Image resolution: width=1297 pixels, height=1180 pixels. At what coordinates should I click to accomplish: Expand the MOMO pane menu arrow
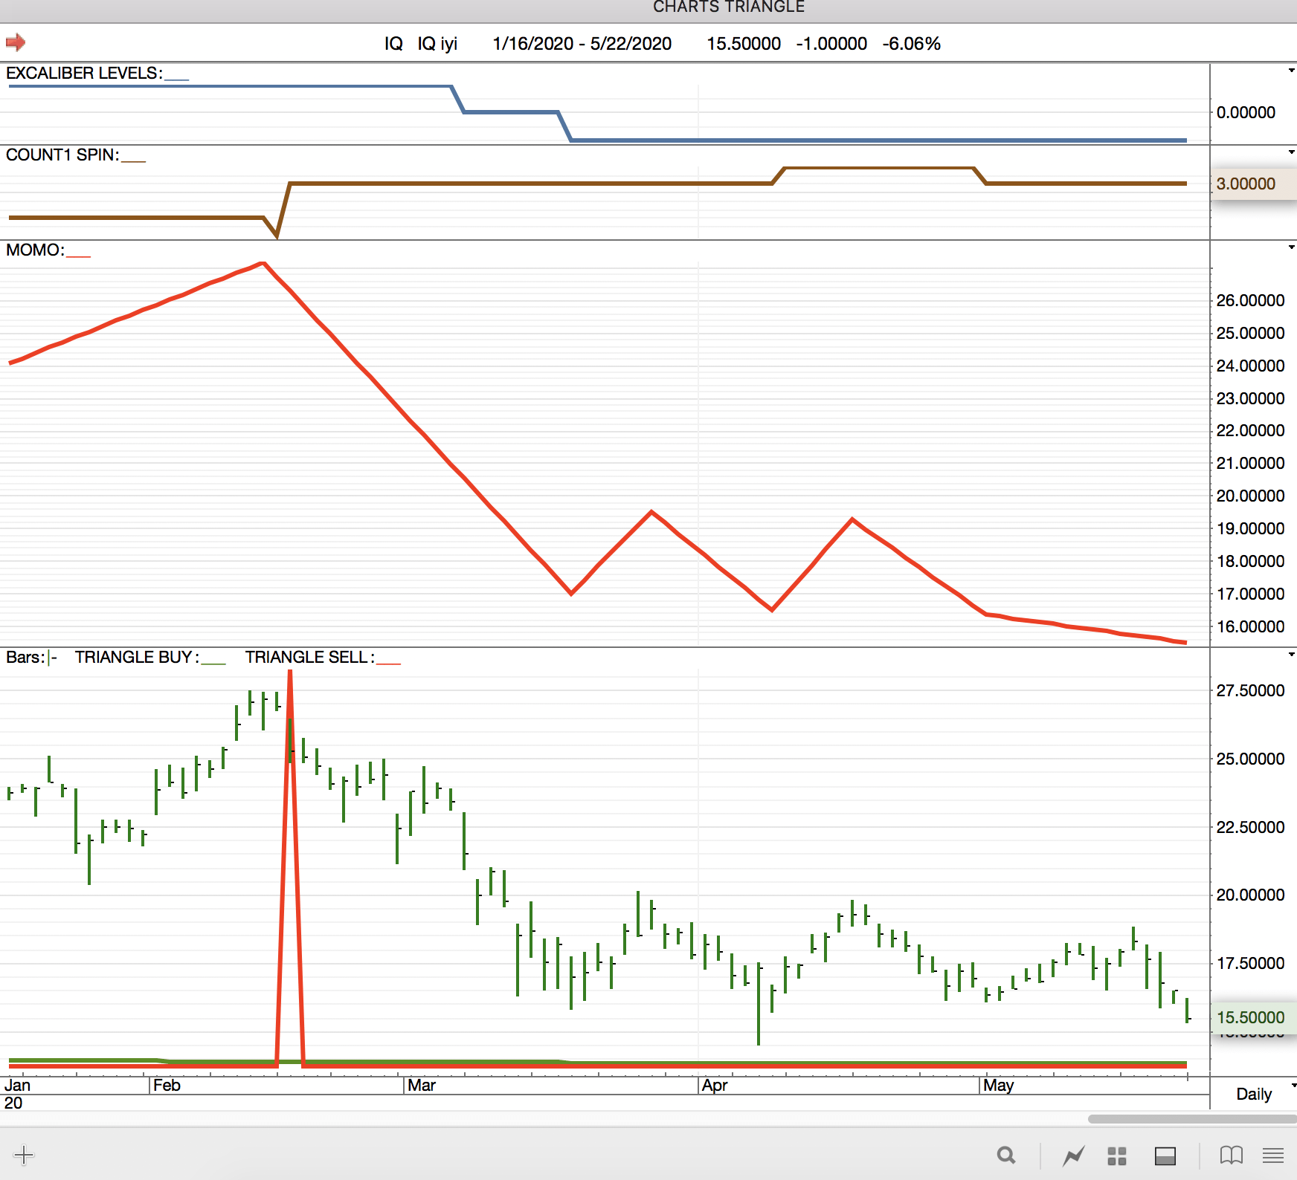click(1292, 247)
